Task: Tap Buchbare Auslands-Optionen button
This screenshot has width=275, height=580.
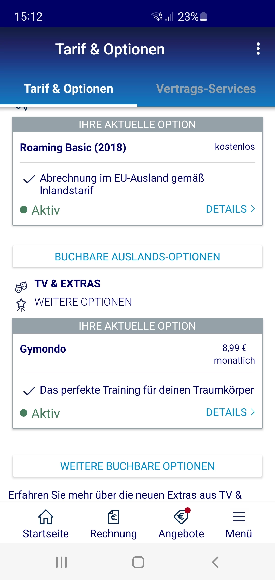Action: (x=137, y=257)
